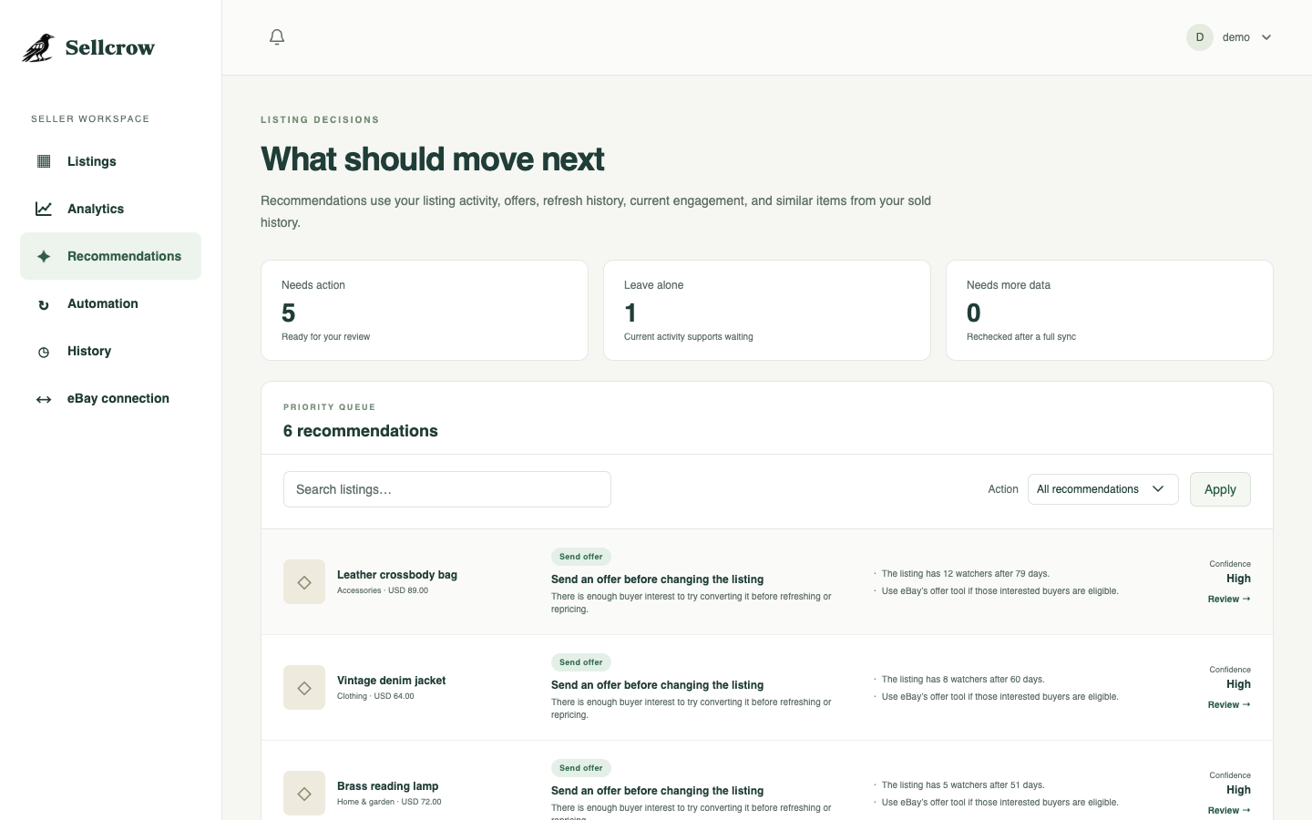Click text '5 watchers after 51 days'
Viewport: 1312px width, 820px height.
[x=994, y=785]
